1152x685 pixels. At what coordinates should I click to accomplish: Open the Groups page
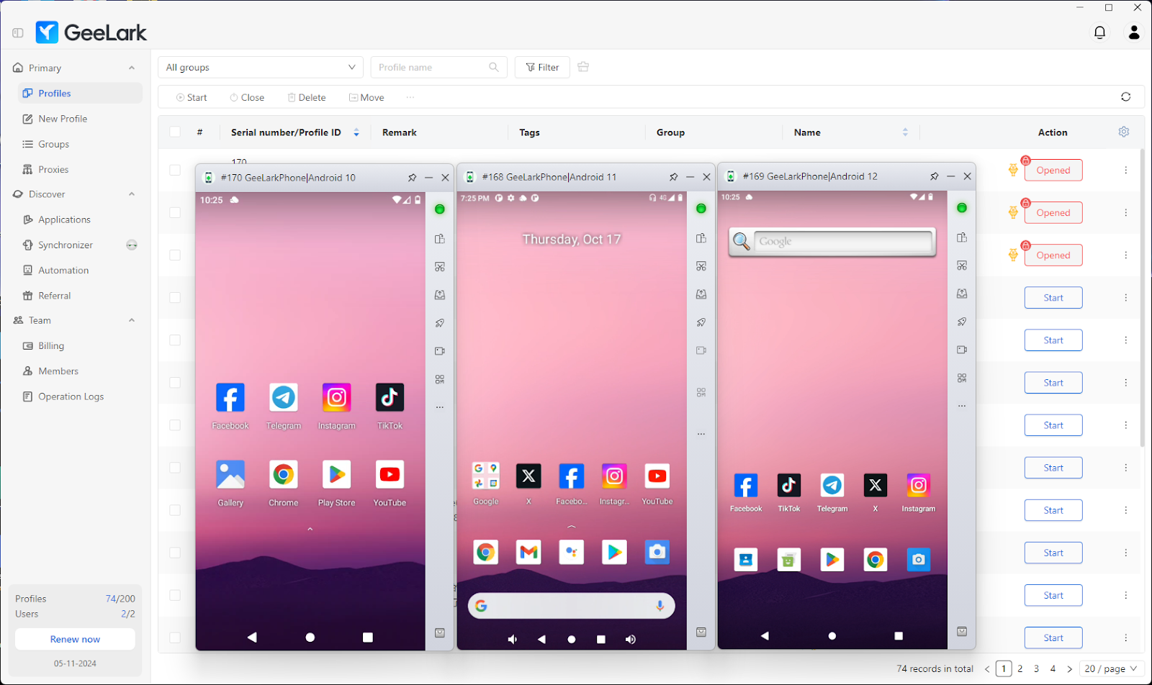click(54, 144)
